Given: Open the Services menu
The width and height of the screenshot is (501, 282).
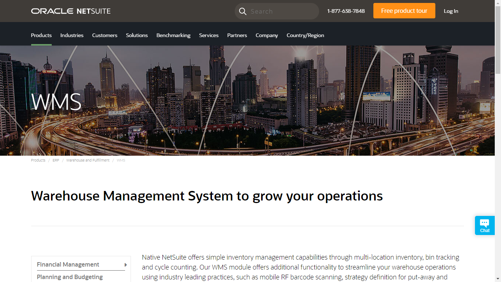Looking at the screenshot, I should tap(209, 35).
